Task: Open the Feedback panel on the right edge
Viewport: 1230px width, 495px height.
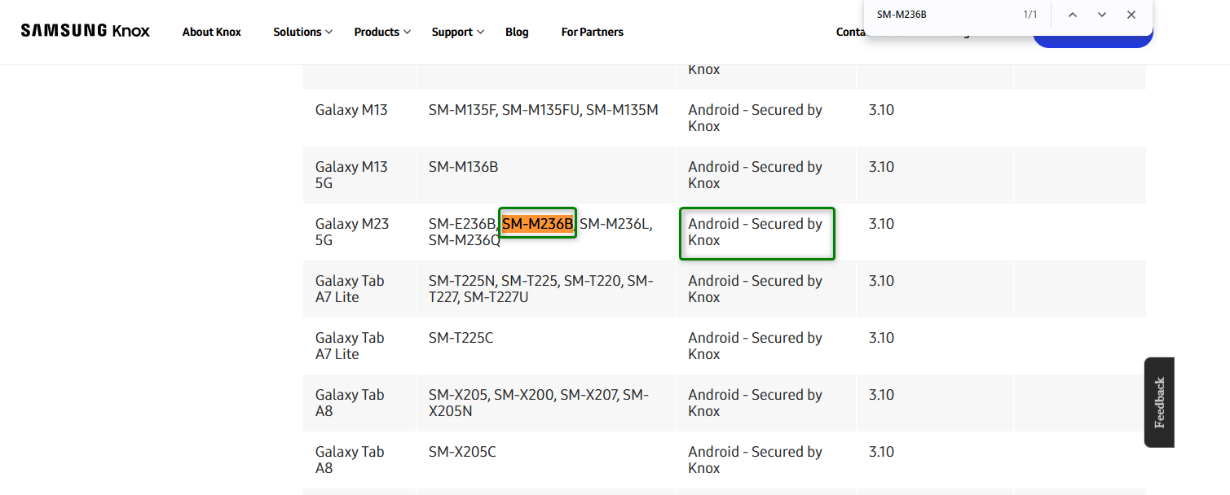Action: click(x=1158, y=402)
